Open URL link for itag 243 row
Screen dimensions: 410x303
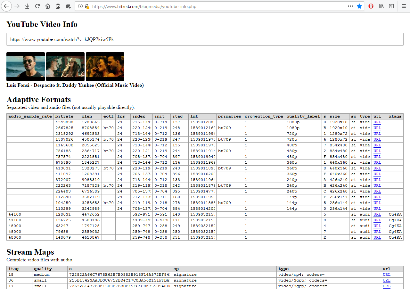[x=377, y=168]
